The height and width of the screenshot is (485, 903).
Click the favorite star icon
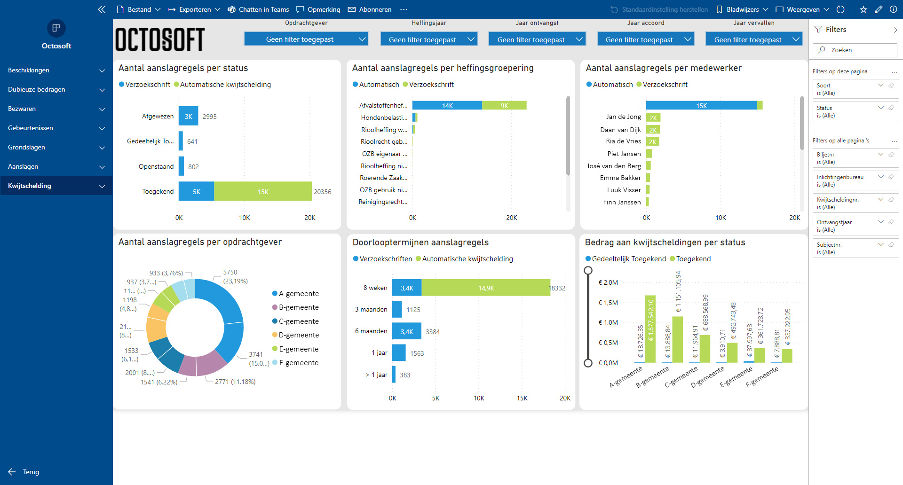click(863, 9)
